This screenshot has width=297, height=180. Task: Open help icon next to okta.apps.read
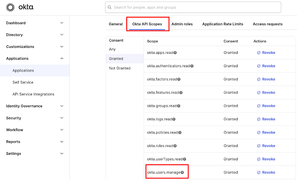175,53
